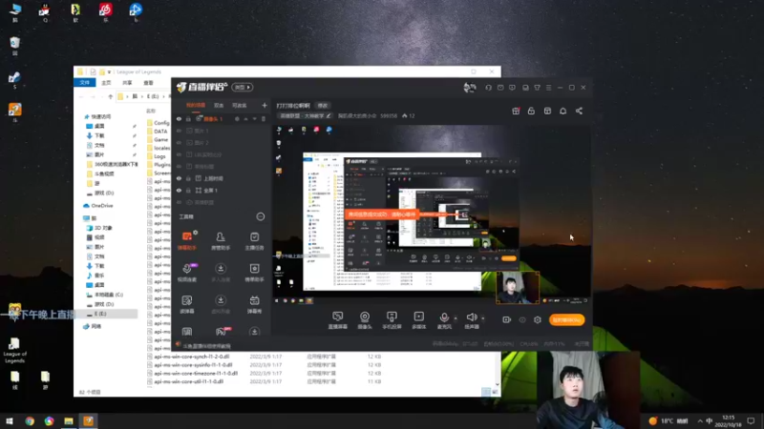Open the 视频连麦 video co-stream tool
Viewport: 764px width, 429px height.
[187, 272]
